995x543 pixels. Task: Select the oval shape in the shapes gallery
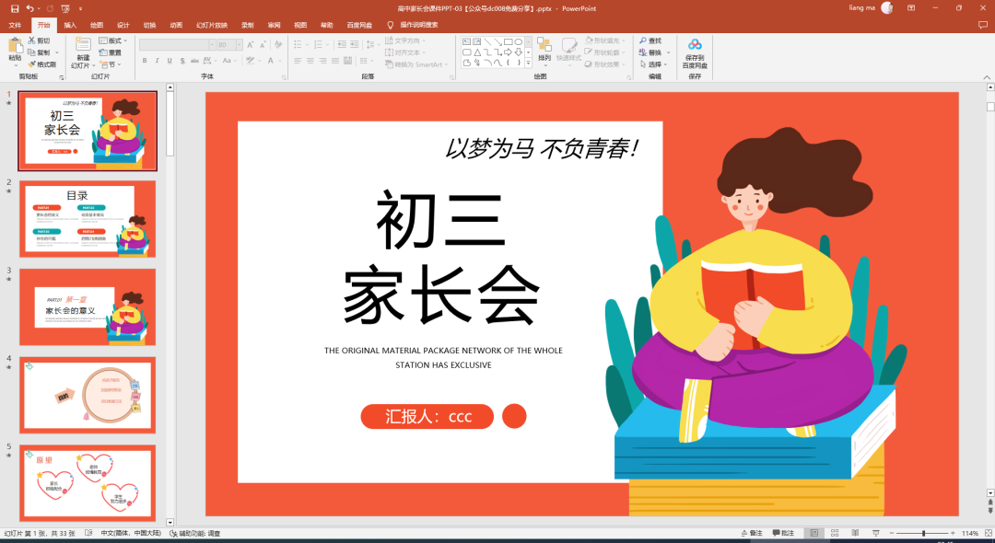(519, 41)
